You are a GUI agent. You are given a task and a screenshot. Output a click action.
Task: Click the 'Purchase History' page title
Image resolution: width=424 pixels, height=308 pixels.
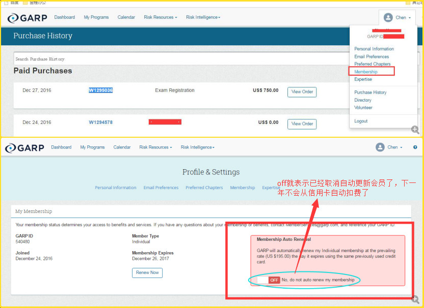pos(43,36)
